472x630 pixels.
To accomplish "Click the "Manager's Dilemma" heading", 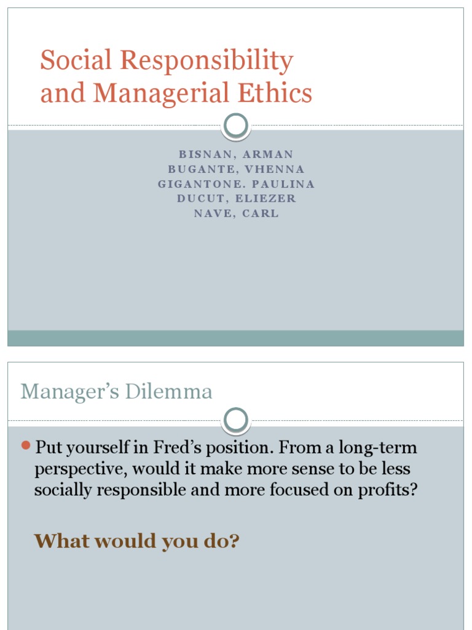I will click(x=116, y=392).
